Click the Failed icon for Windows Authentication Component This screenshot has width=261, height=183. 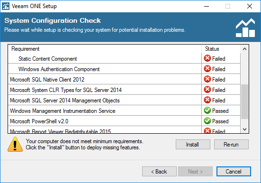(207, 69)
